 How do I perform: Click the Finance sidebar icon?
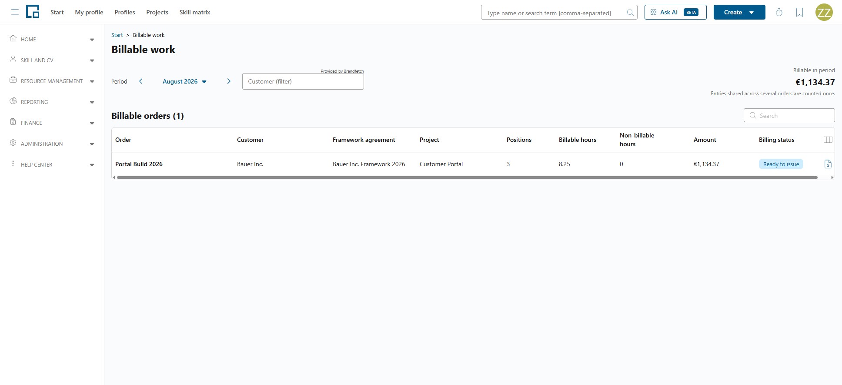coord(13,122)
